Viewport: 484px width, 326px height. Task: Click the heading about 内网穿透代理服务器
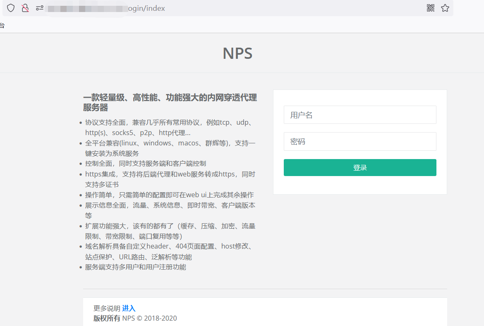170,103
